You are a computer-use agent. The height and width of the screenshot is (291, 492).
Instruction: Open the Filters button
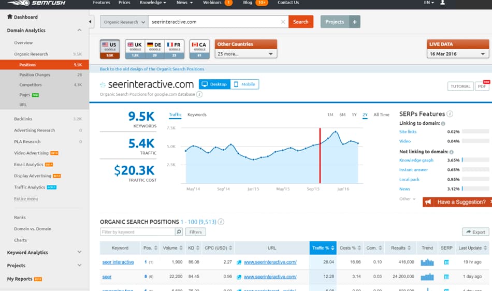(x=195, y=232)
